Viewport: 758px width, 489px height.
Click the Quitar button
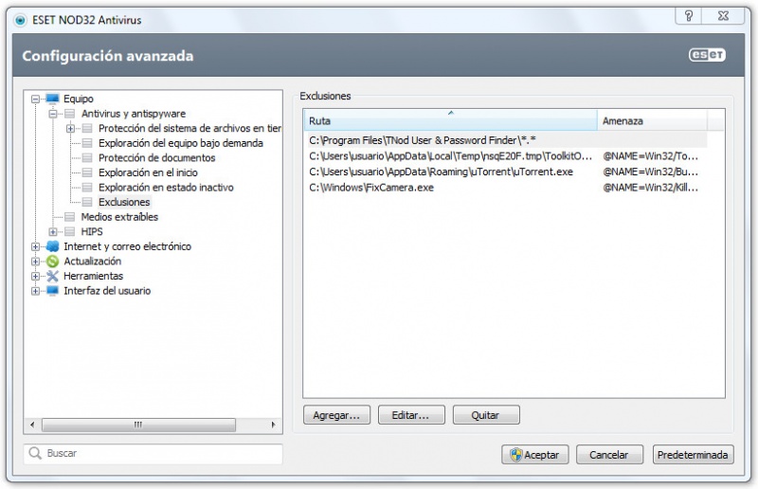pos(486,415)
